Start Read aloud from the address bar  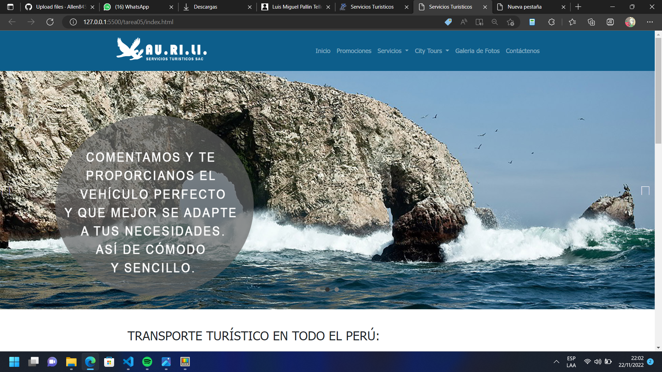point(463,22)
